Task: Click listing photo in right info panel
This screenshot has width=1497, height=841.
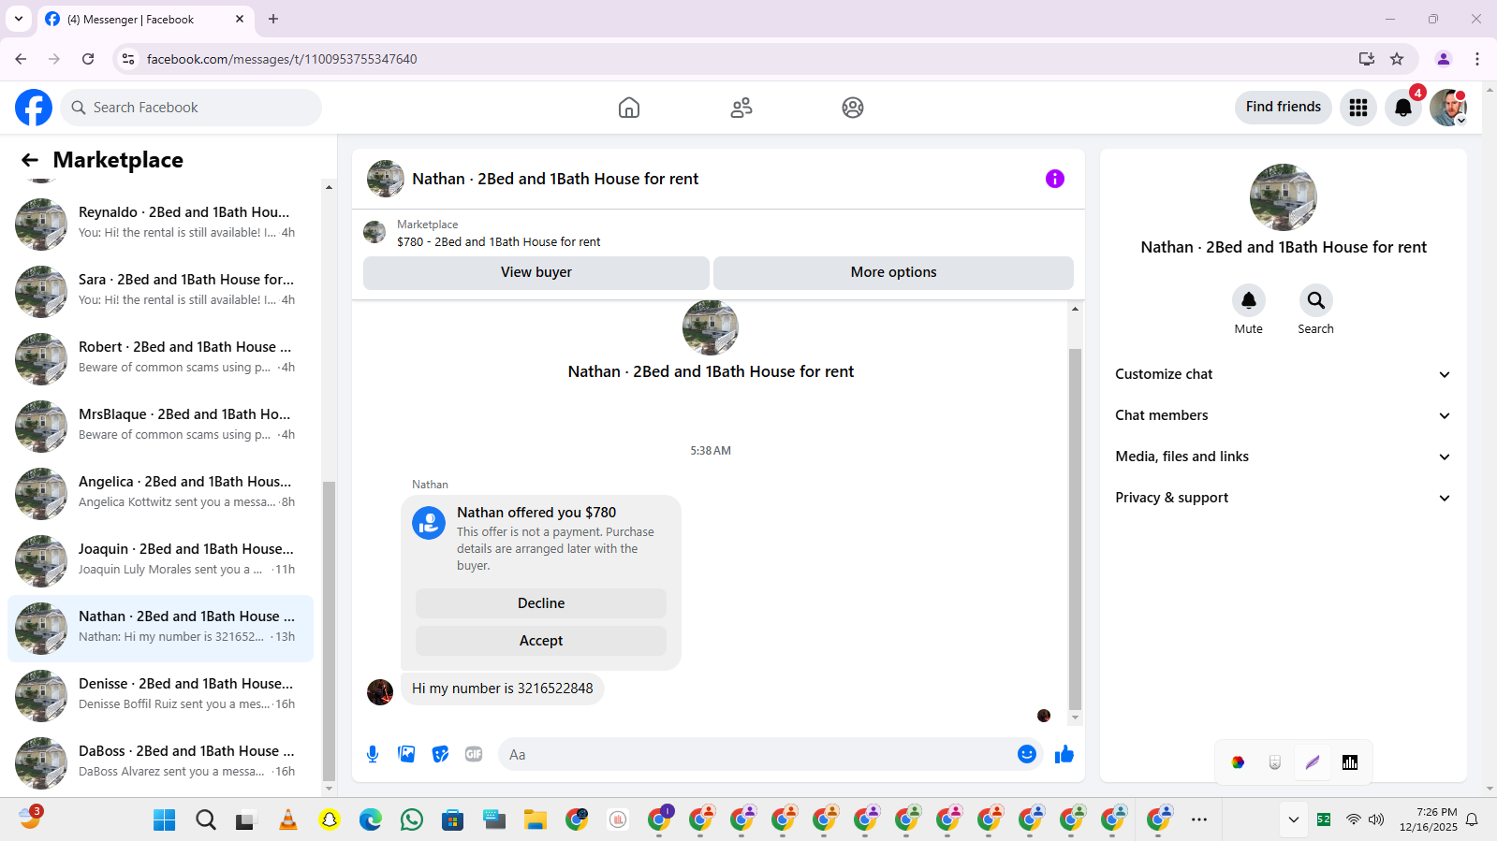Action: [x=1284, y=197]
